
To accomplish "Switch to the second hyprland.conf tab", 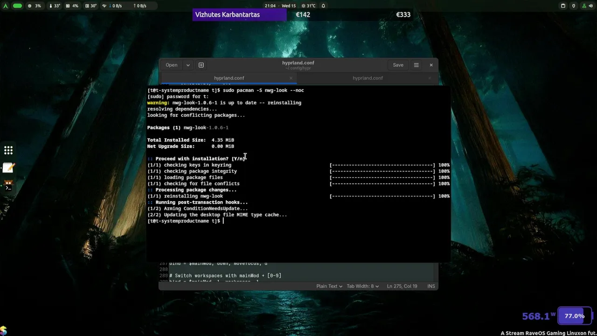I will 368,78.
